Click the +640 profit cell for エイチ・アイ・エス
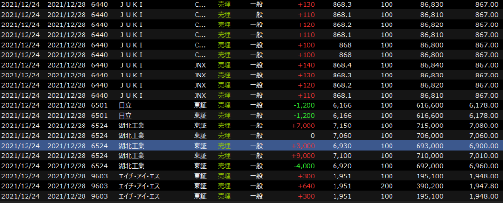503x203 pixels. 307,187
